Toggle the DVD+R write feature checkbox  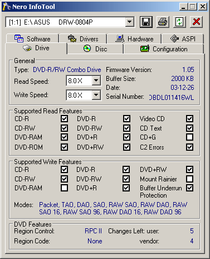126,188
